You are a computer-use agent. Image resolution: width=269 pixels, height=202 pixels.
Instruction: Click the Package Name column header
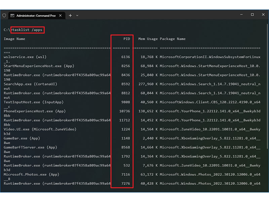172,39
